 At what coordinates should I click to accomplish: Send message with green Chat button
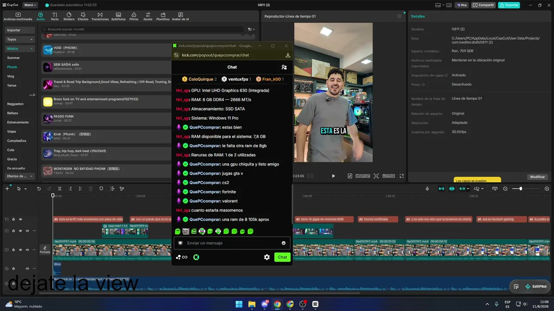[282, 257]
